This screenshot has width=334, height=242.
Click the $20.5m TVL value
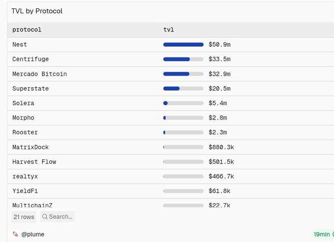point(219,89)
